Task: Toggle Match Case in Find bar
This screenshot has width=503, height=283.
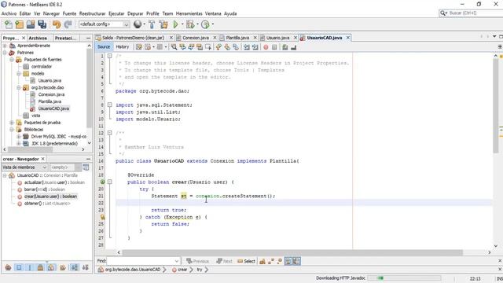Action: (x=262, y=261)
